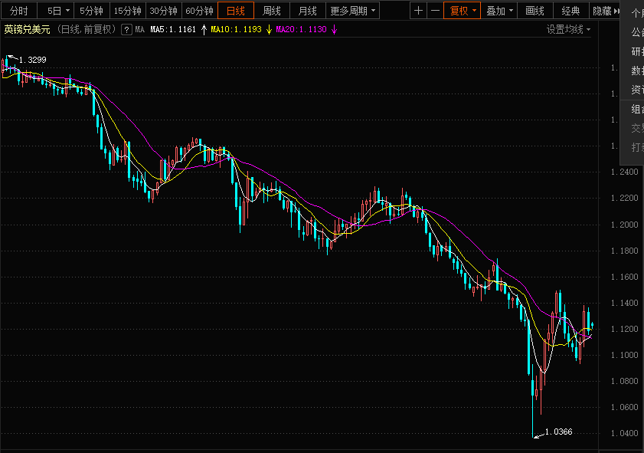
Task: Click the 1.0600 price axis label
Action: tap(625, 407)
